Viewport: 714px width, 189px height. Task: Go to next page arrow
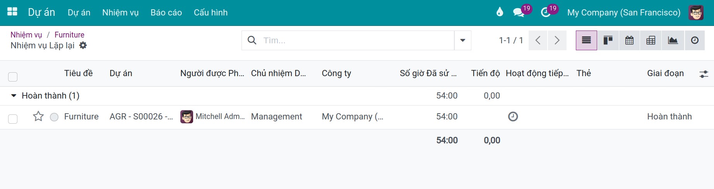tap(557, 40)
